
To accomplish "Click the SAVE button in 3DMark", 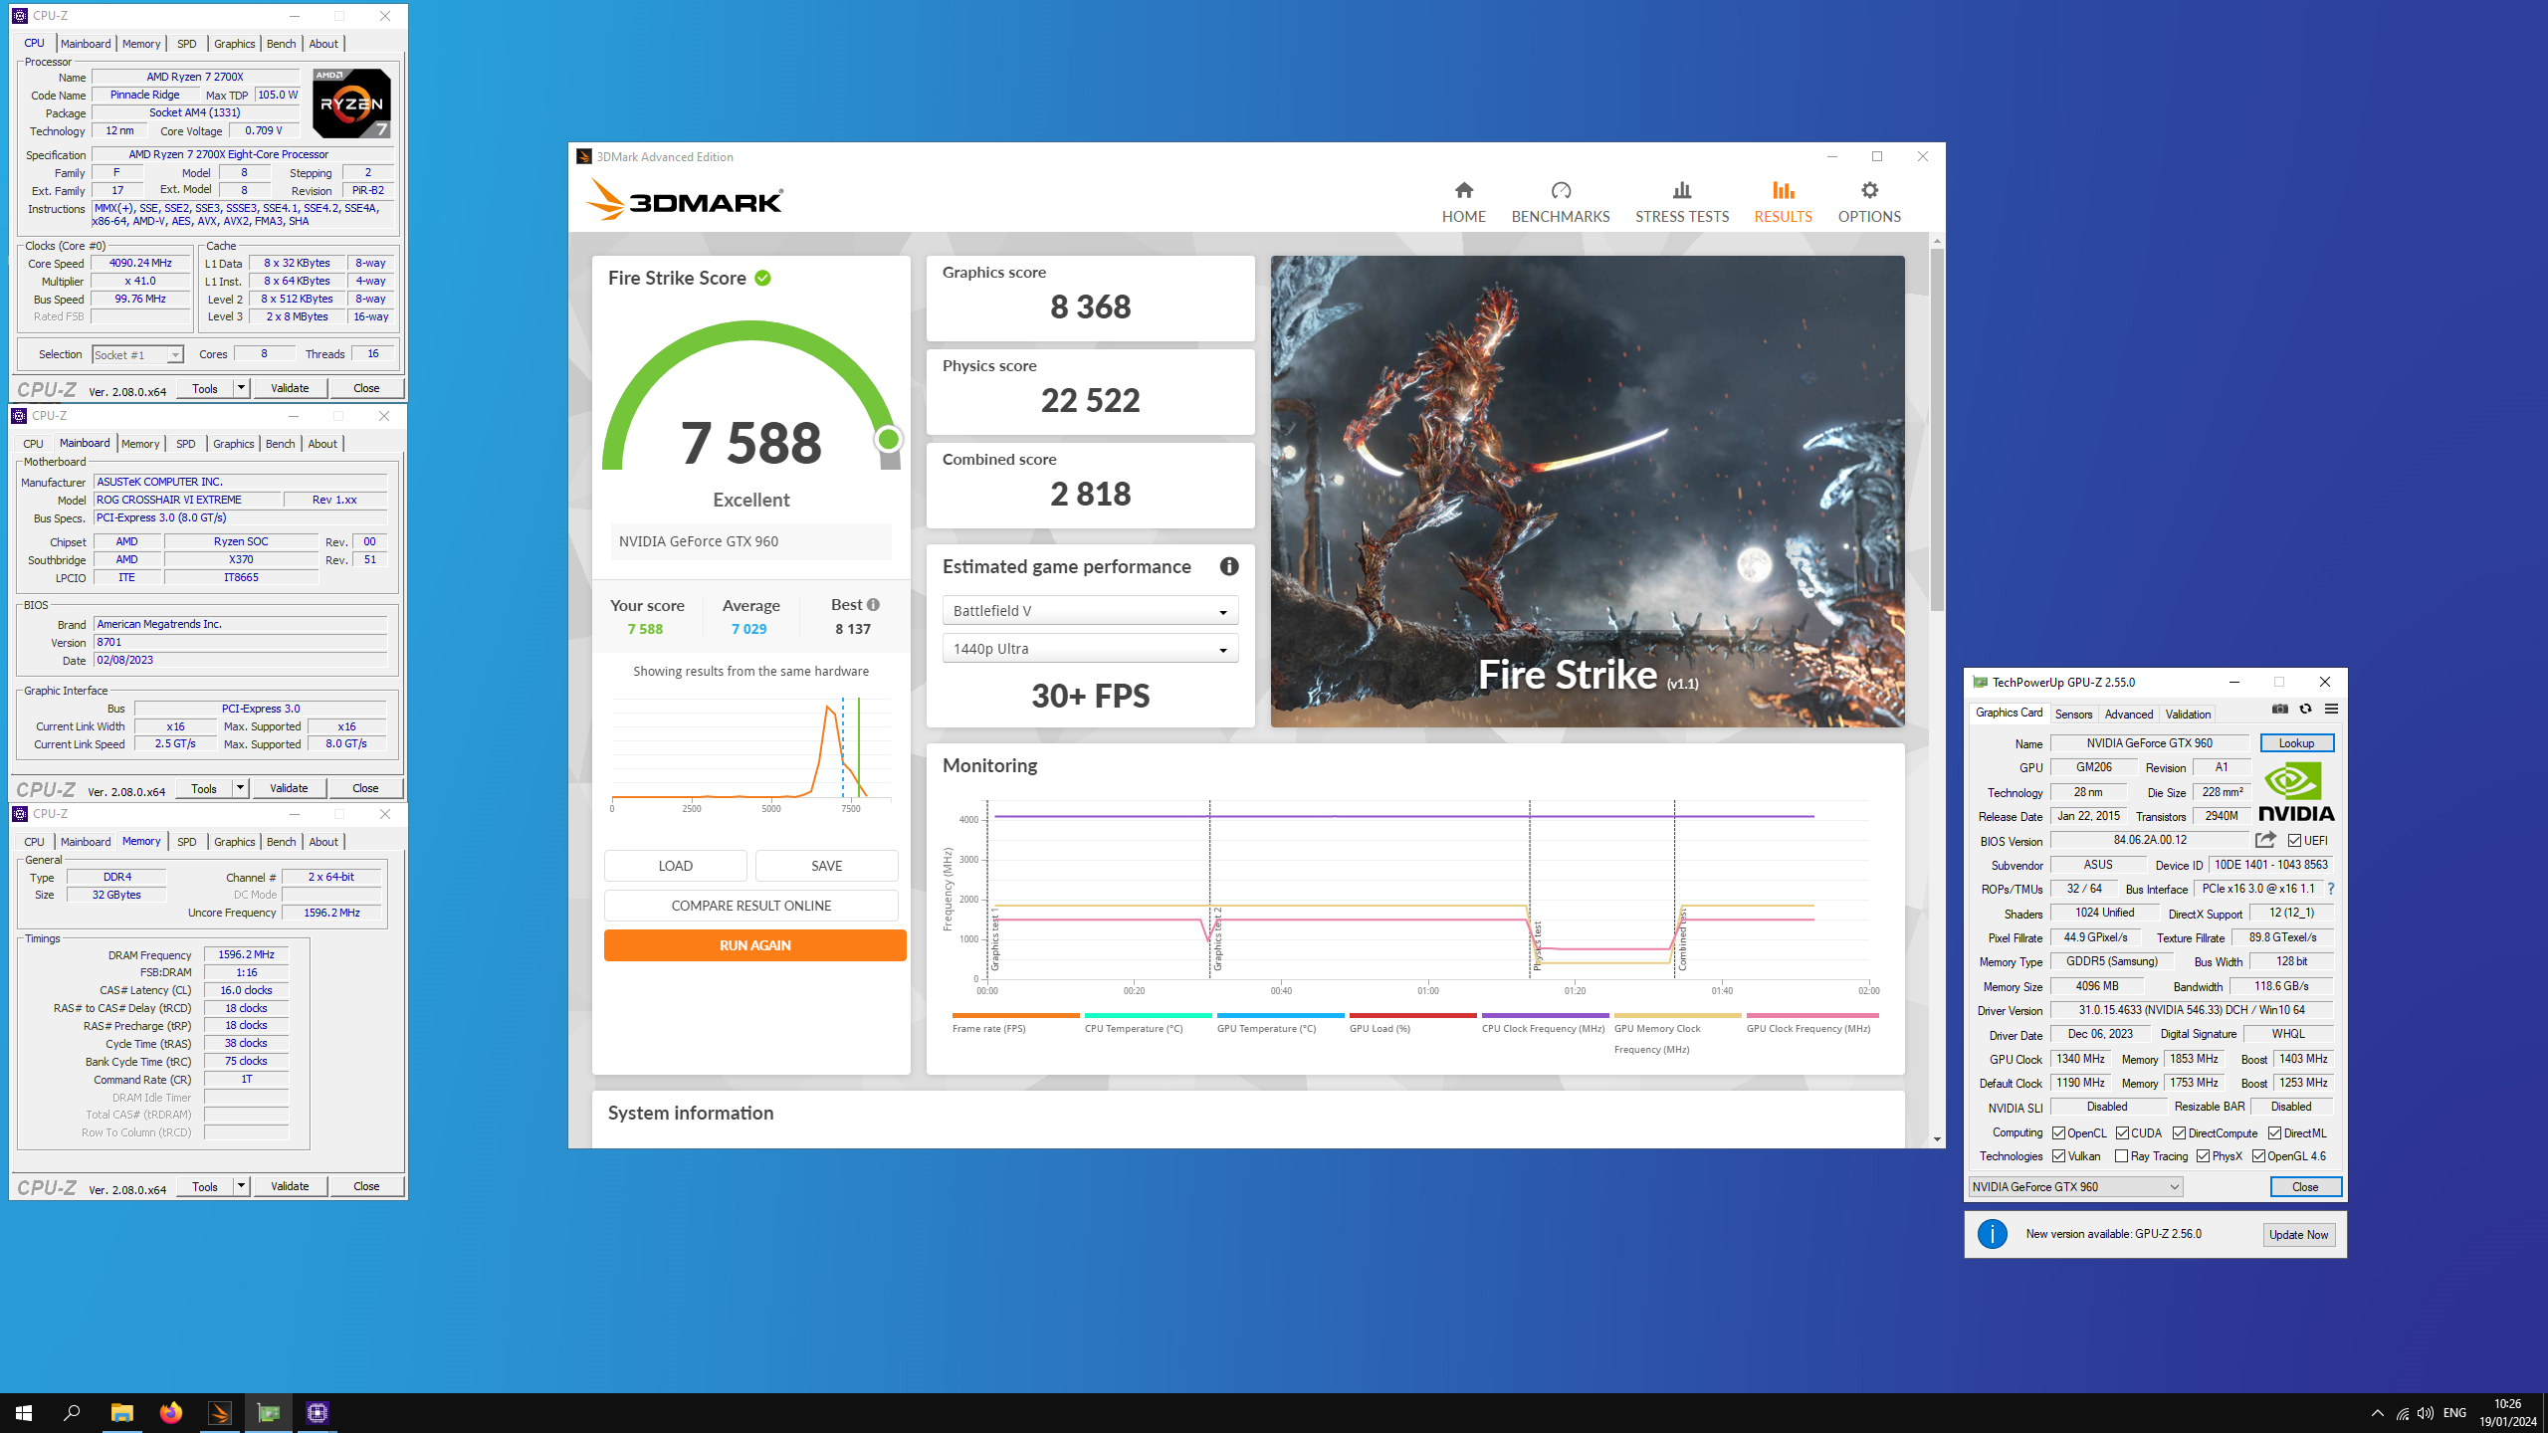I will click(x=827, y=866).
